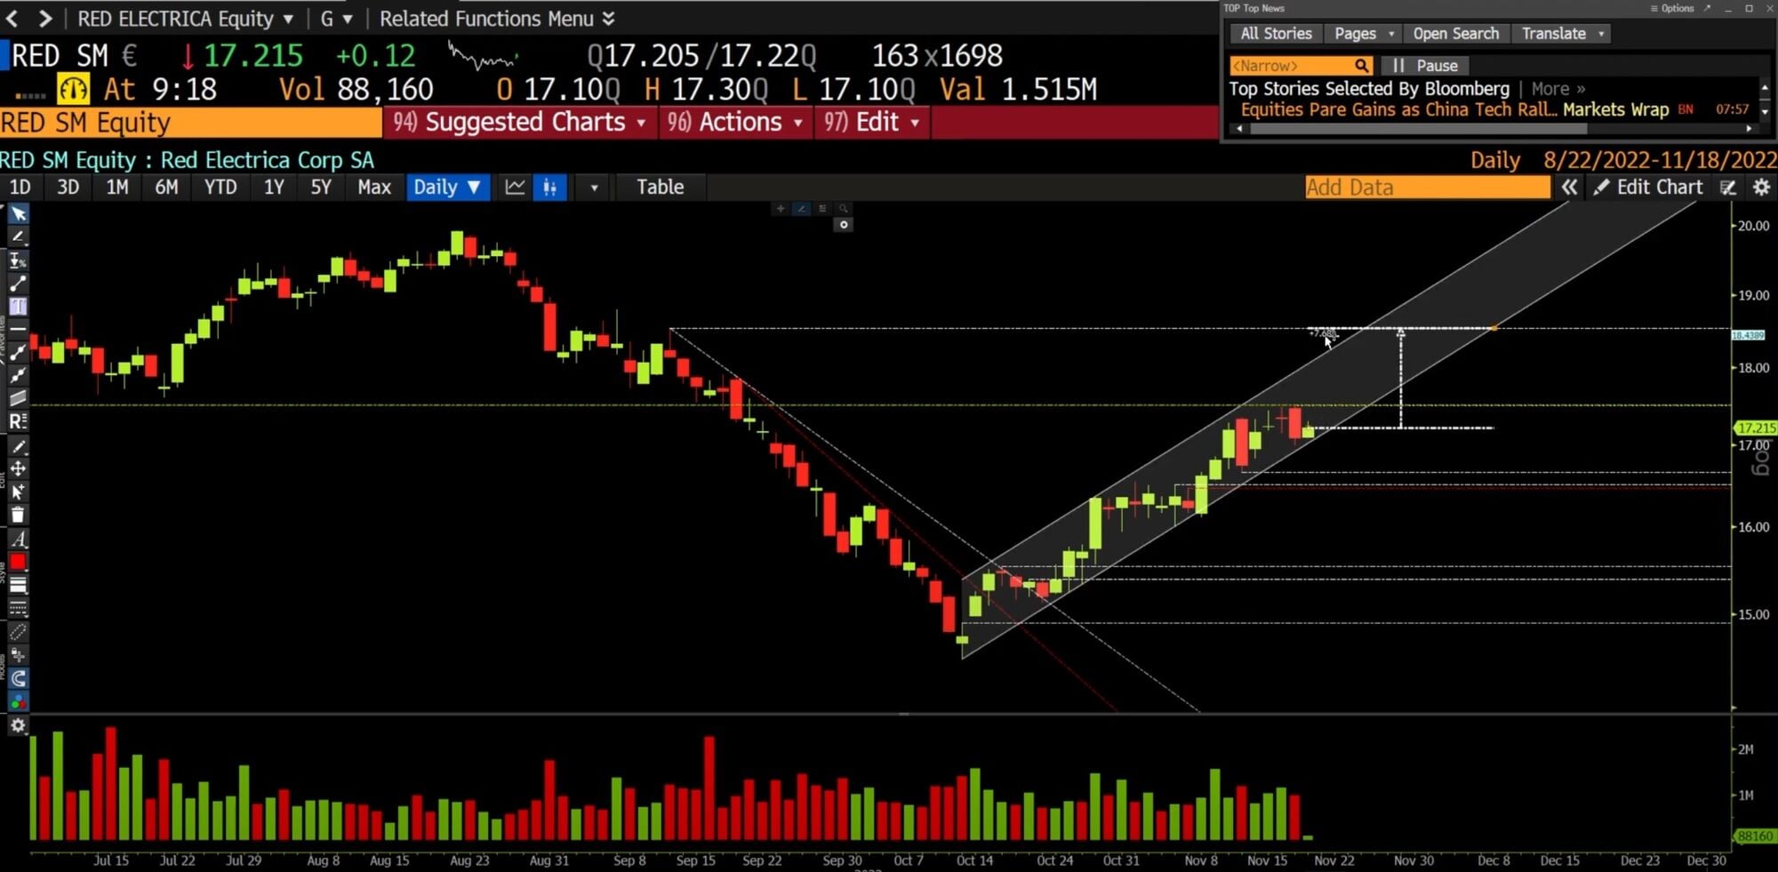Screen dimensions: 1778x872
Task: Click the RGB color circles mode icon
Action: coord(18,702)
